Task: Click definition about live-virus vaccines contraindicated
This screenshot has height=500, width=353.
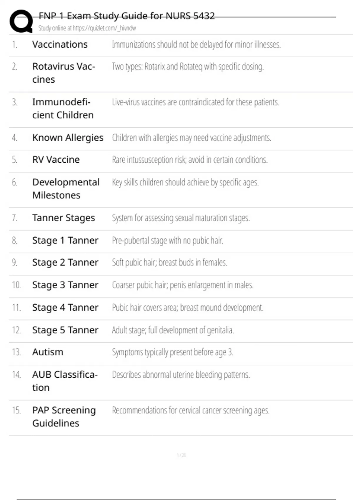Action: pos(196,102)
